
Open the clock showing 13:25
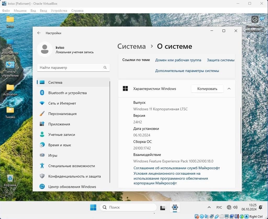tap(249, 207)
